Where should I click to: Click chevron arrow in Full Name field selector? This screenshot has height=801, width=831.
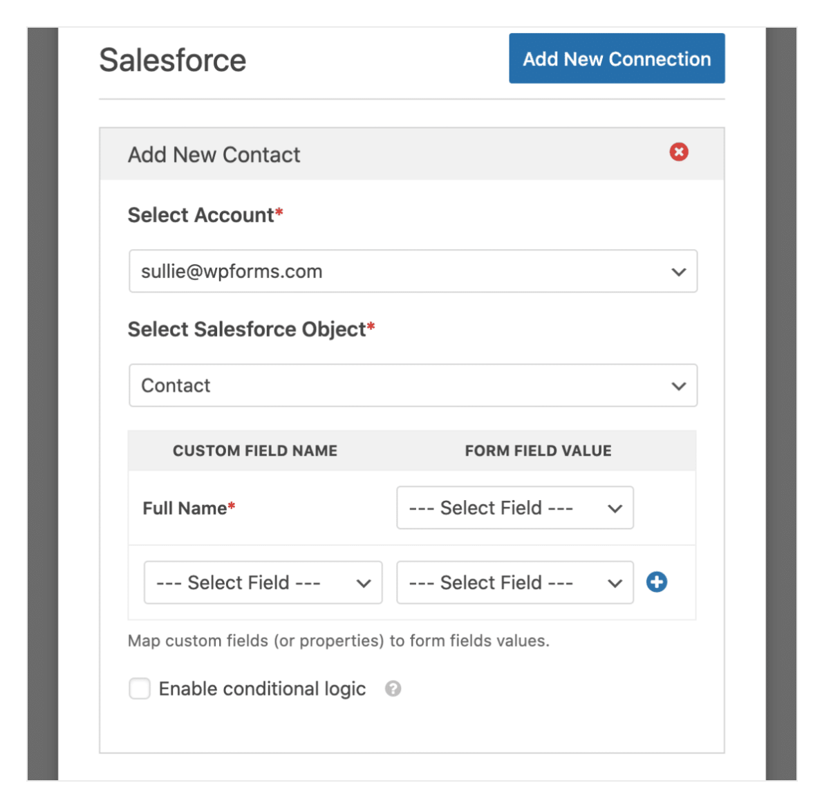pos(615,508)
